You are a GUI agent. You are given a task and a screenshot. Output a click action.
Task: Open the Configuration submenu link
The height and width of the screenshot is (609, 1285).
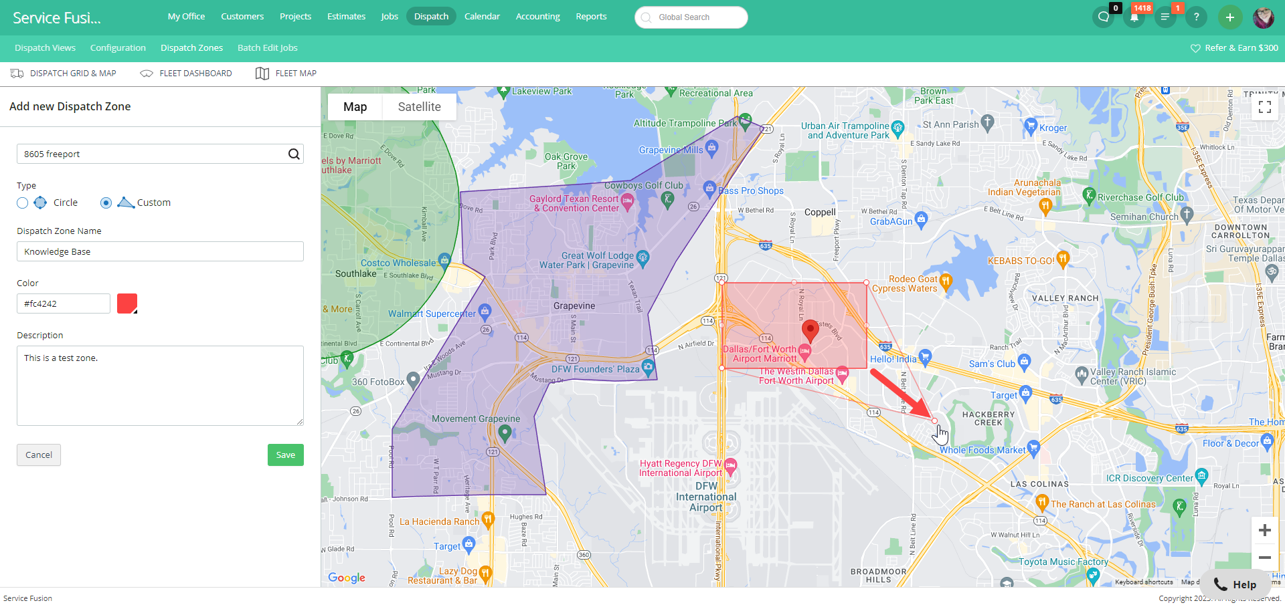pyautogui.click(x=118, y=48)
